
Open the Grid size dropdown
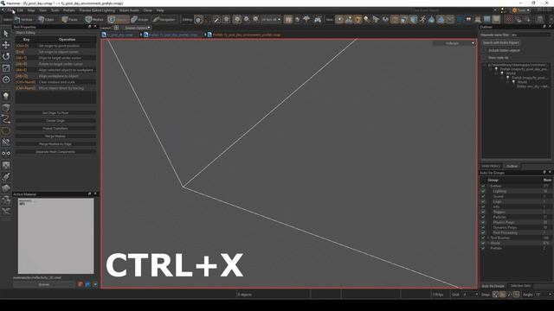[x=470, y=295]
